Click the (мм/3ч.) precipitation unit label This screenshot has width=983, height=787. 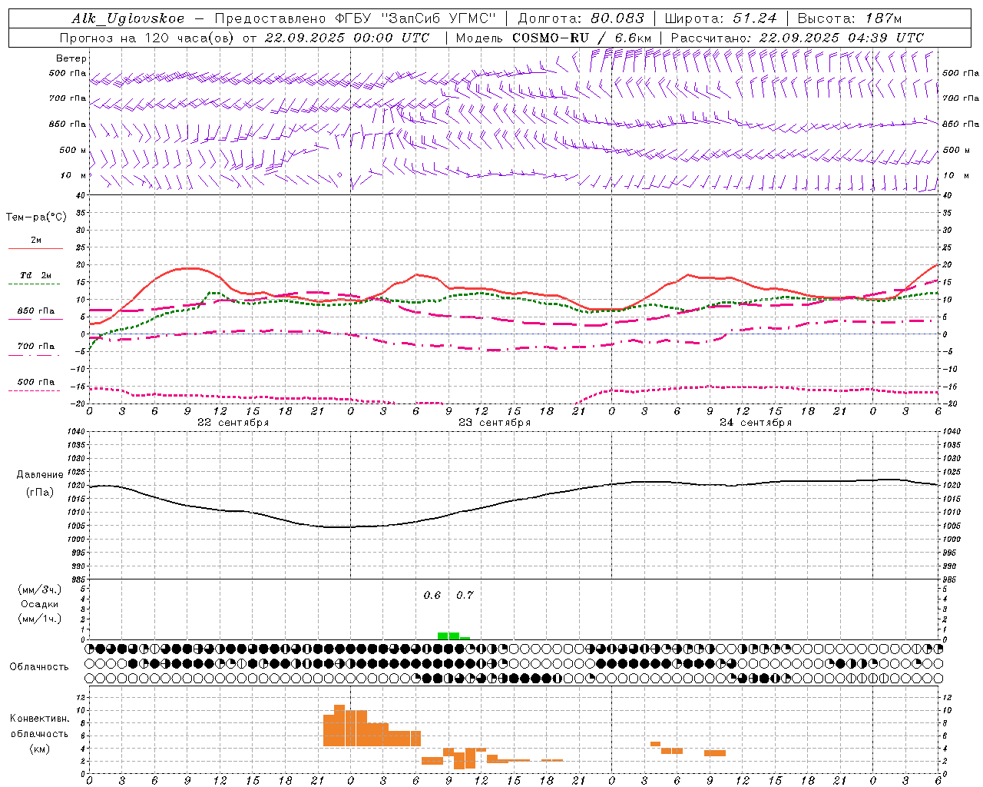(x=40, y=589)
